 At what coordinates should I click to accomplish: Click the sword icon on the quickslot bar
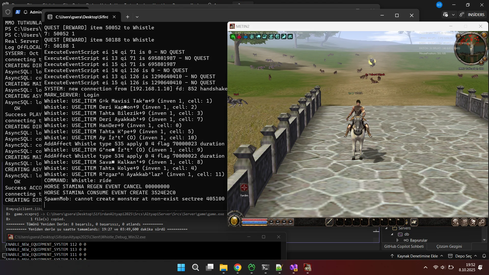click(329, 222)
